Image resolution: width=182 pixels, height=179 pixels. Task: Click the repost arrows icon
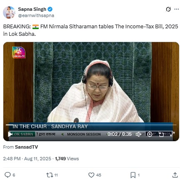[50, 175]
